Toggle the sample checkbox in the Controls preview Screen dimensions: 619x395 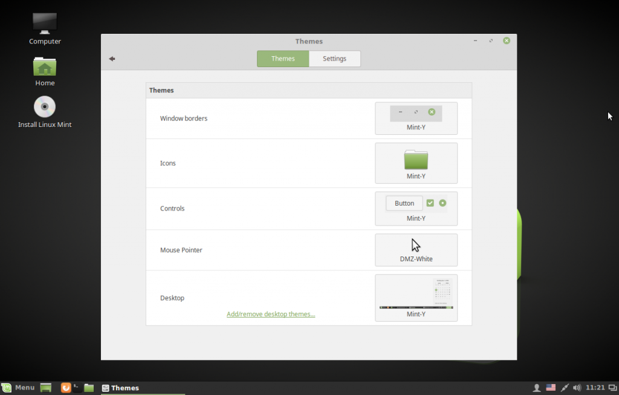430,203
